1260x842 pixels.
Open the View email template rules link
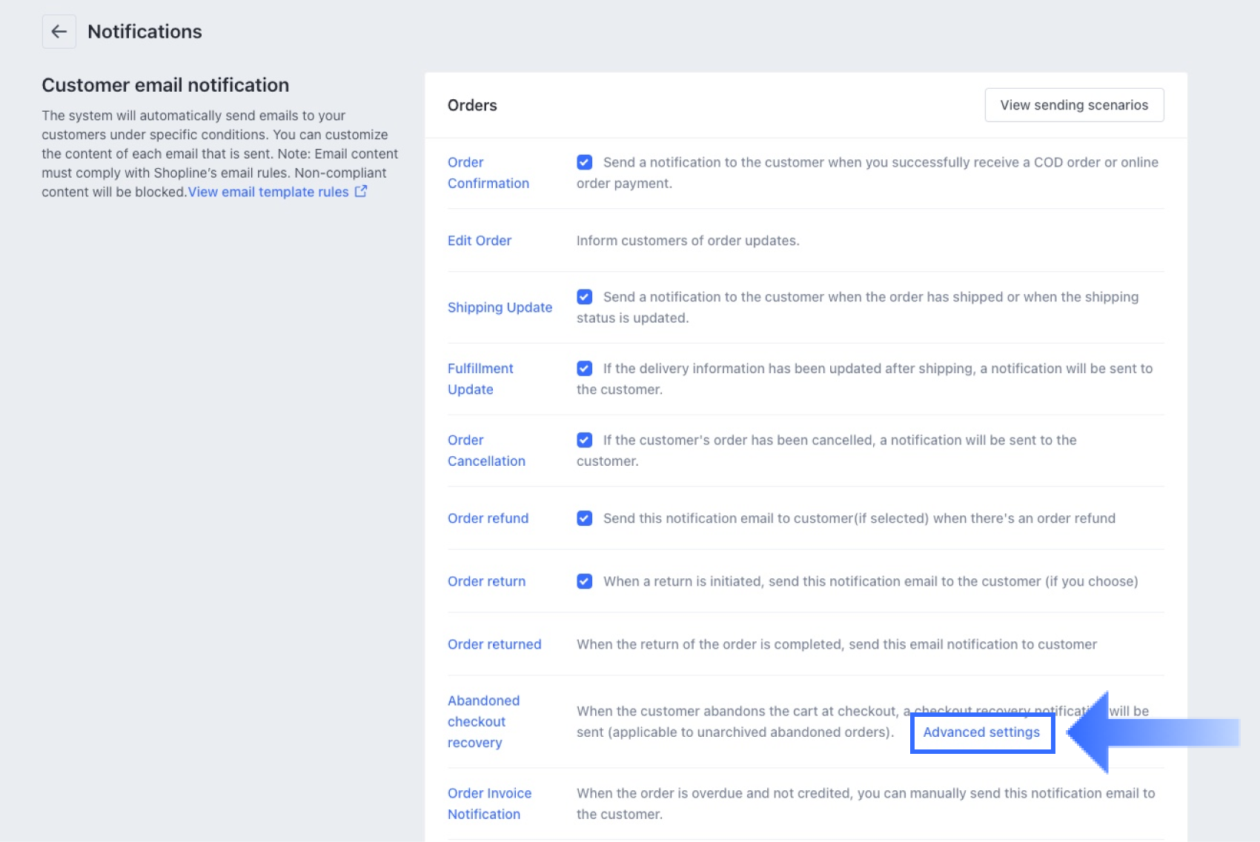[x=268, y=192]
